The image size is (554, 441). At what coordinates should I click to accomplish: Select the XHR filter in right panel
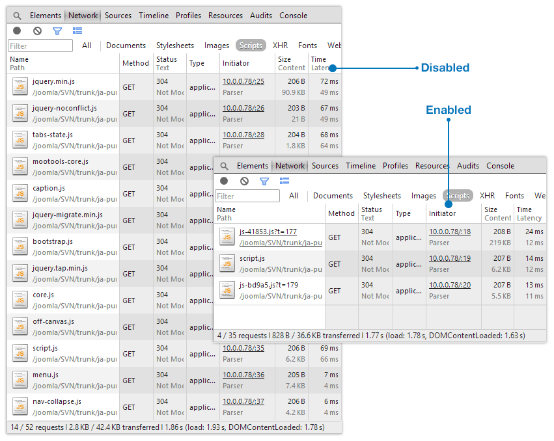coord(487,196)
